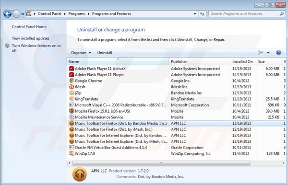
Task: Expand the arrow after Control Panel breadcrumb
Action: 65,14
